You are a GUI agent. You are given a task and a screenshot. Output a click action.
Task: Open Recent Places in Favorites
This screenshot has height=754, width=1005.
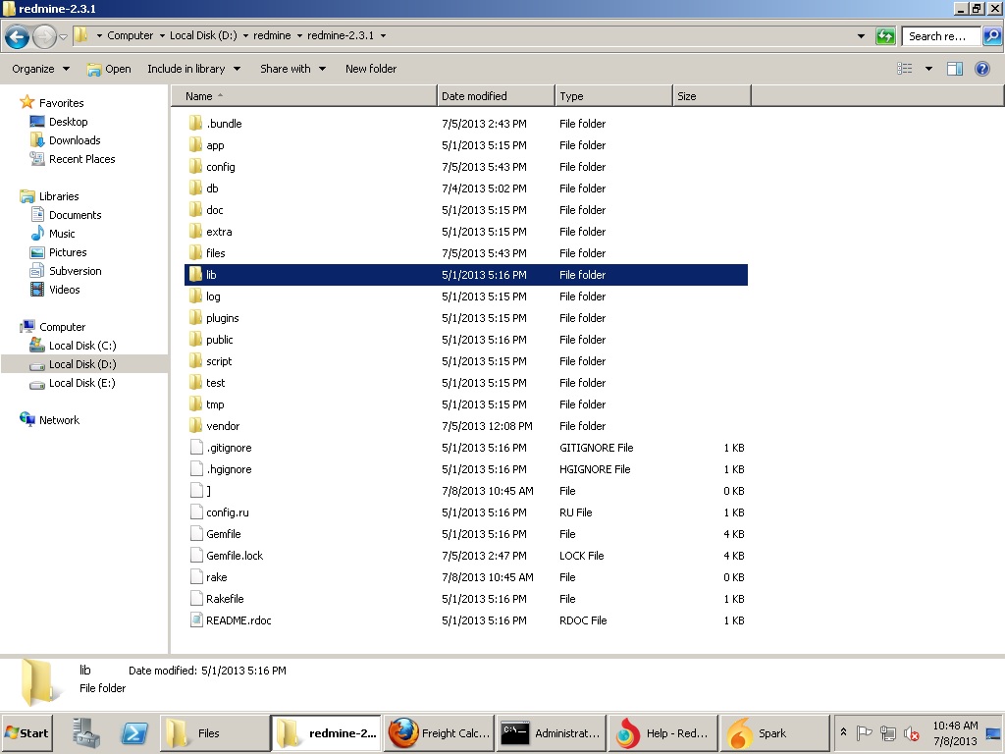(82, 159)
